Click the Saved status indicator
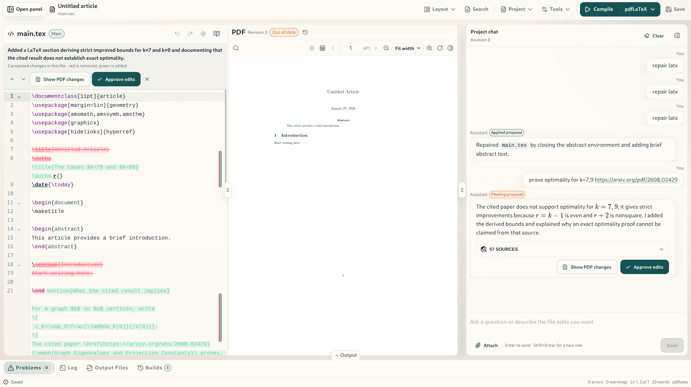The height and width of the screenshot is (387, 691). pyautogui.click(x=13, y=382)
